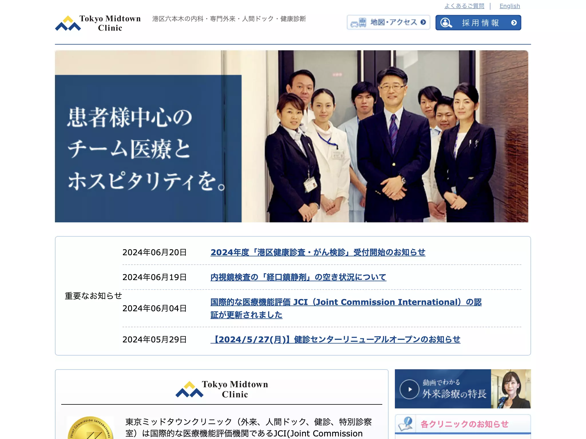Open 健診センターリニューアルオープン notice link
The image size is (586, 439).
(335, 340)
